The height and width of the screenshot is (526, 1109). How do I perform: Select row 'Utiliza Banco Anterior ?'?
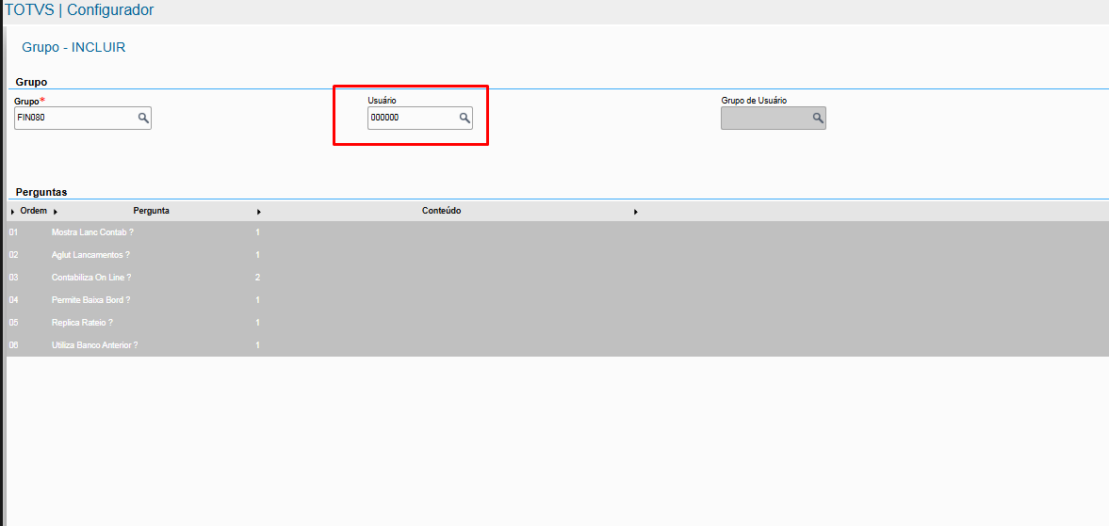pos(558,345)
